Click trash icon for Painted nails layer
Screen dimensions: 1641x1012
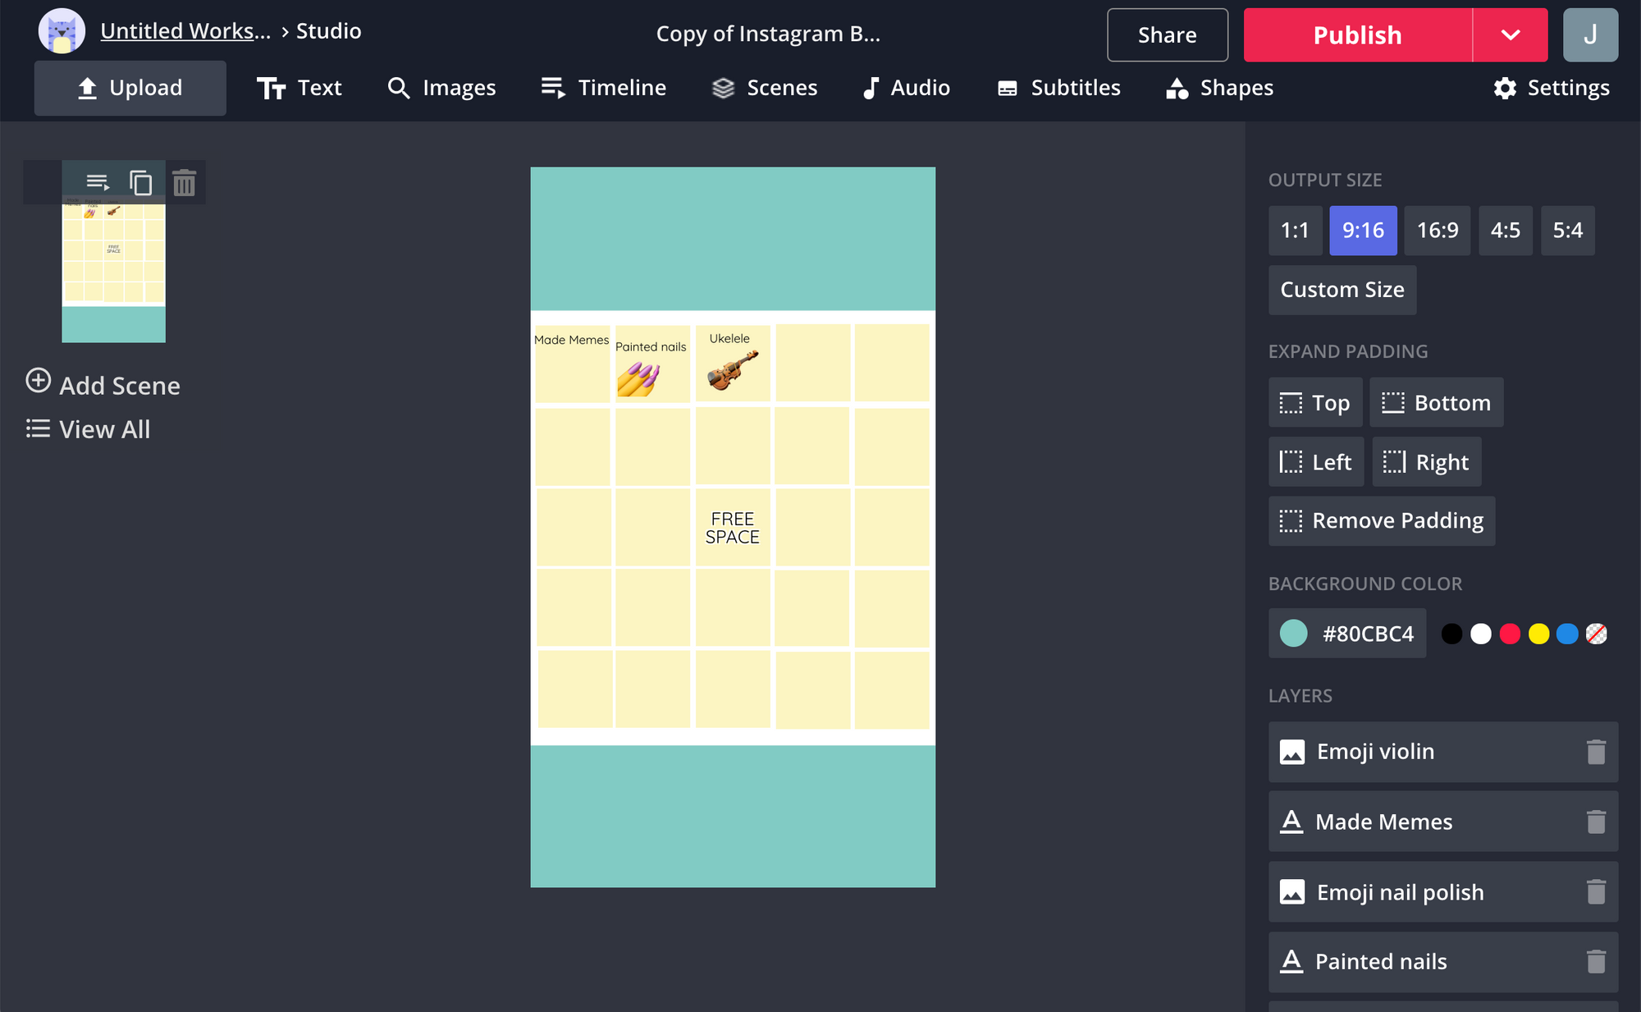[1595, 961]
